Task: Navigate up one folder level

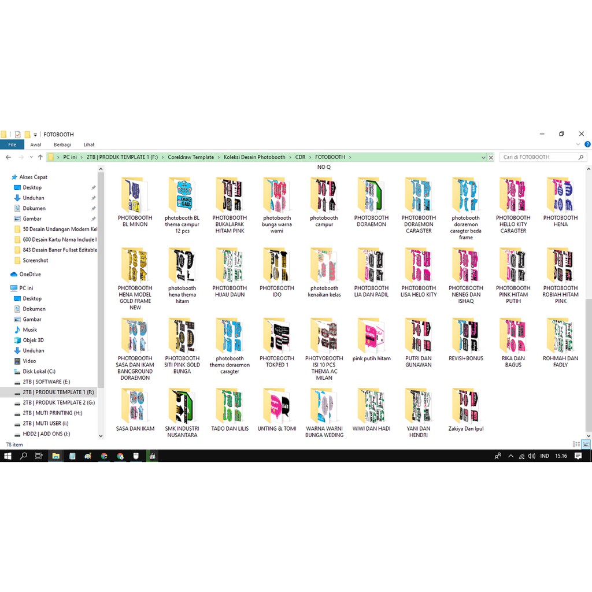Action: coord(40,157)
